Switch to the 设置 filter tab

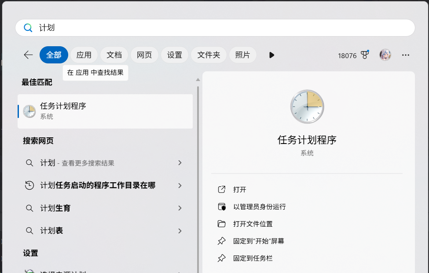coord(174,55)
